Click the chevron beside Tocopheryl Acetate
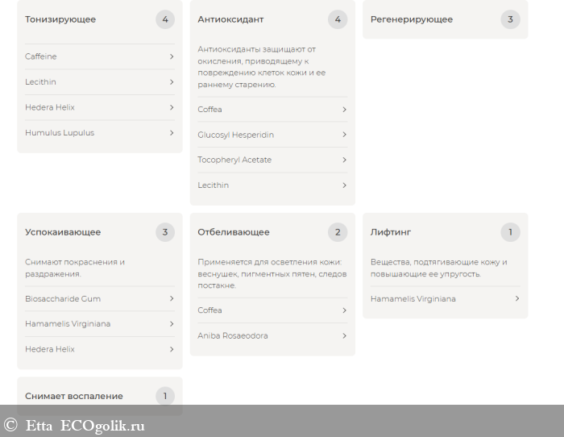This screenshot has width=564, height=437. [x=344, y=160]
